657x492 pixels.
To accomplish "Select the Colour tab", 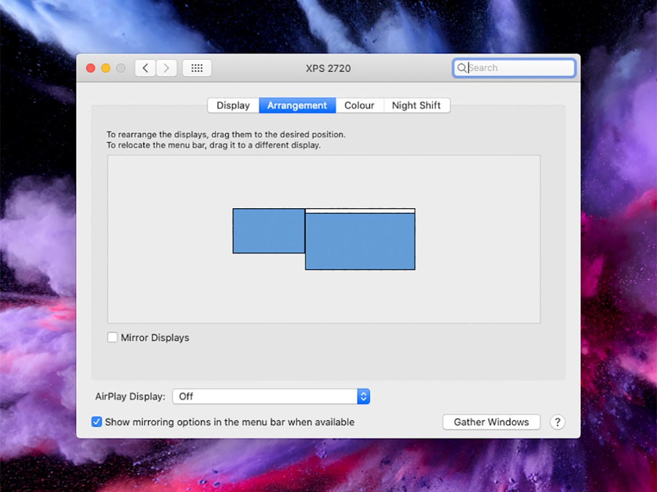I will pos(360,105).
